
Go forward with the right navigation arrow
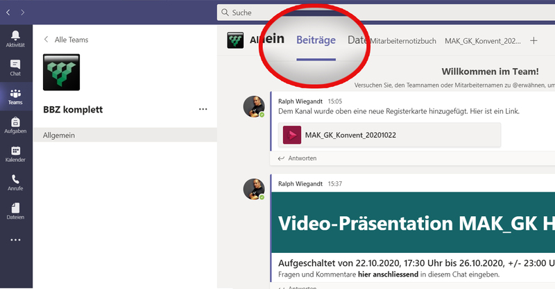pyautogui.click(x=23, y=13)
